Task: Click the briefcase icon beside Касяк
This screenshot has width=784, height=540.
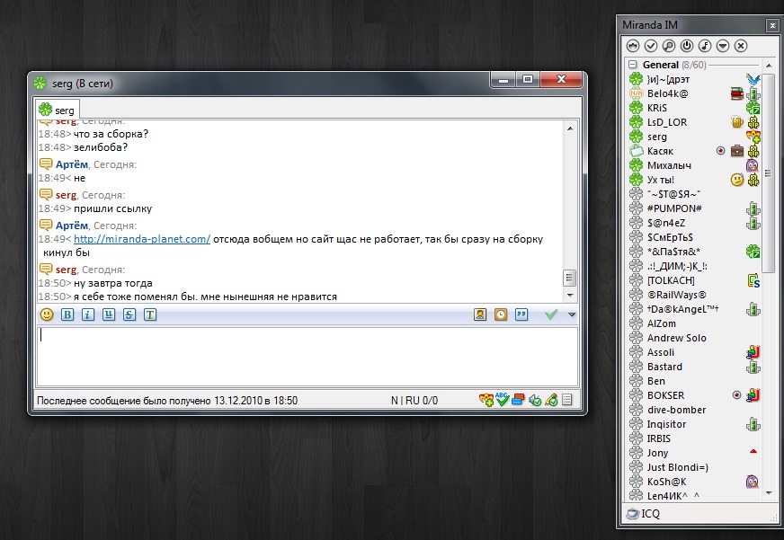Action: coord(737,151)
